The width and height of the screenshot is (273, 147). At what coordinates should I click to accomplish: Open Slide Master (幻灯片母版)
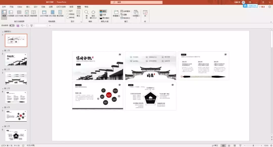[x=44, y=14]
